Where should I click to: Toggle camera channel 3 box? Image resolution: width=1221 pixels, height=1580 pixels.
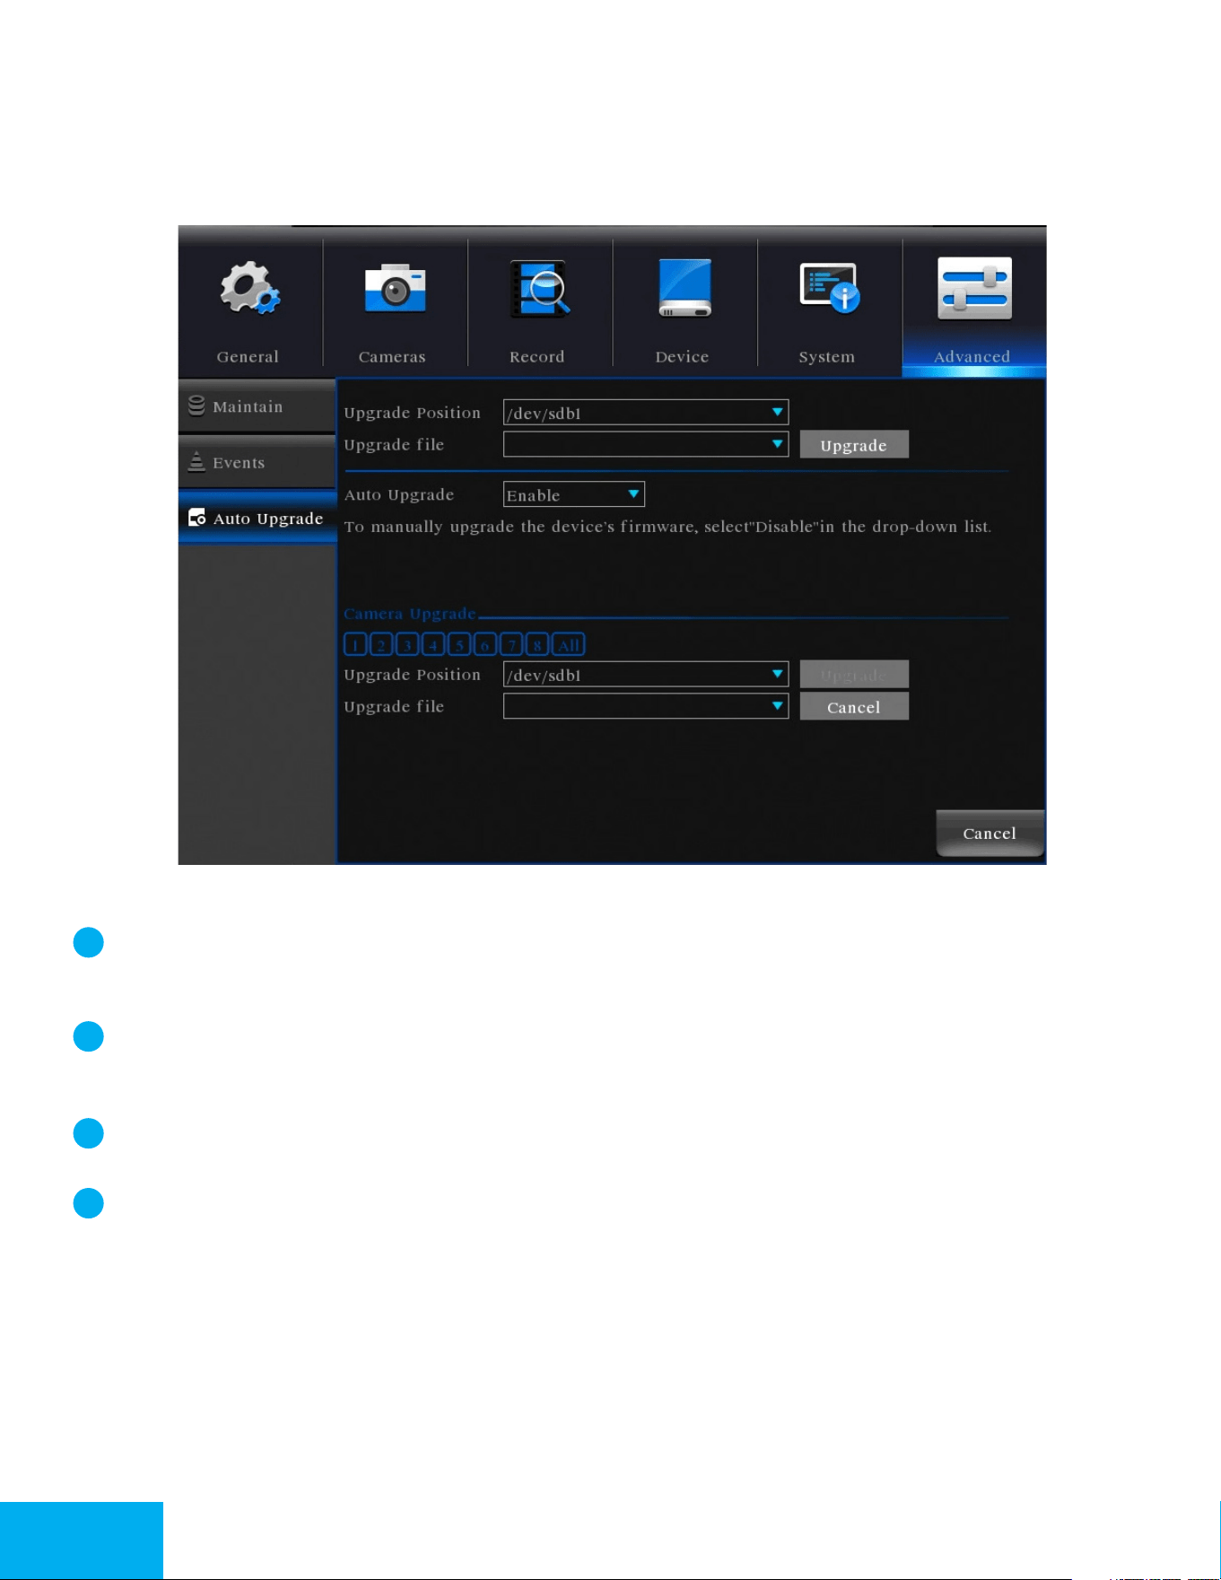click(407, 645)
